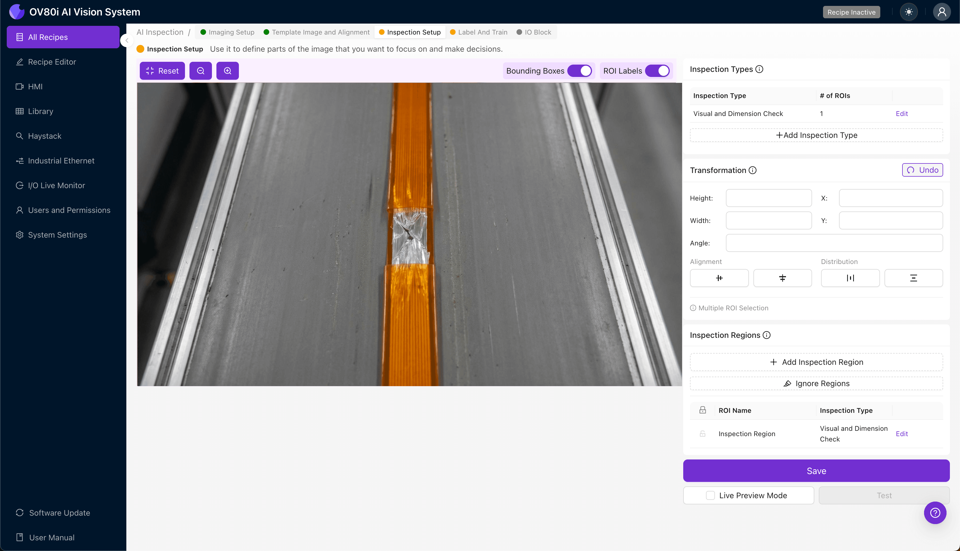Click the purple Save button
The height and width of the screenshot is (551, 960).
[816, 471]
